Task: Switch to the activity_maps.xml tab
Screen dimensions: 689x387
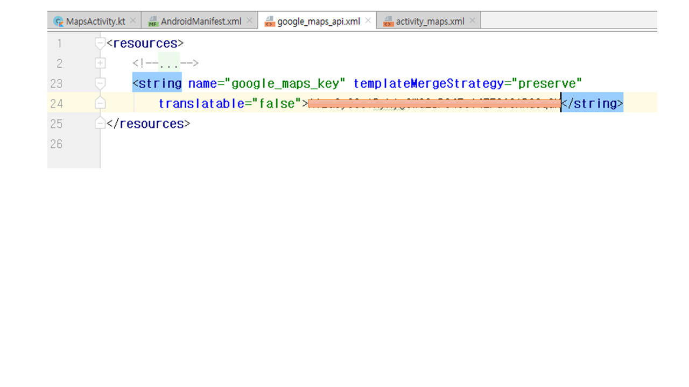Action: coord(430,21)
